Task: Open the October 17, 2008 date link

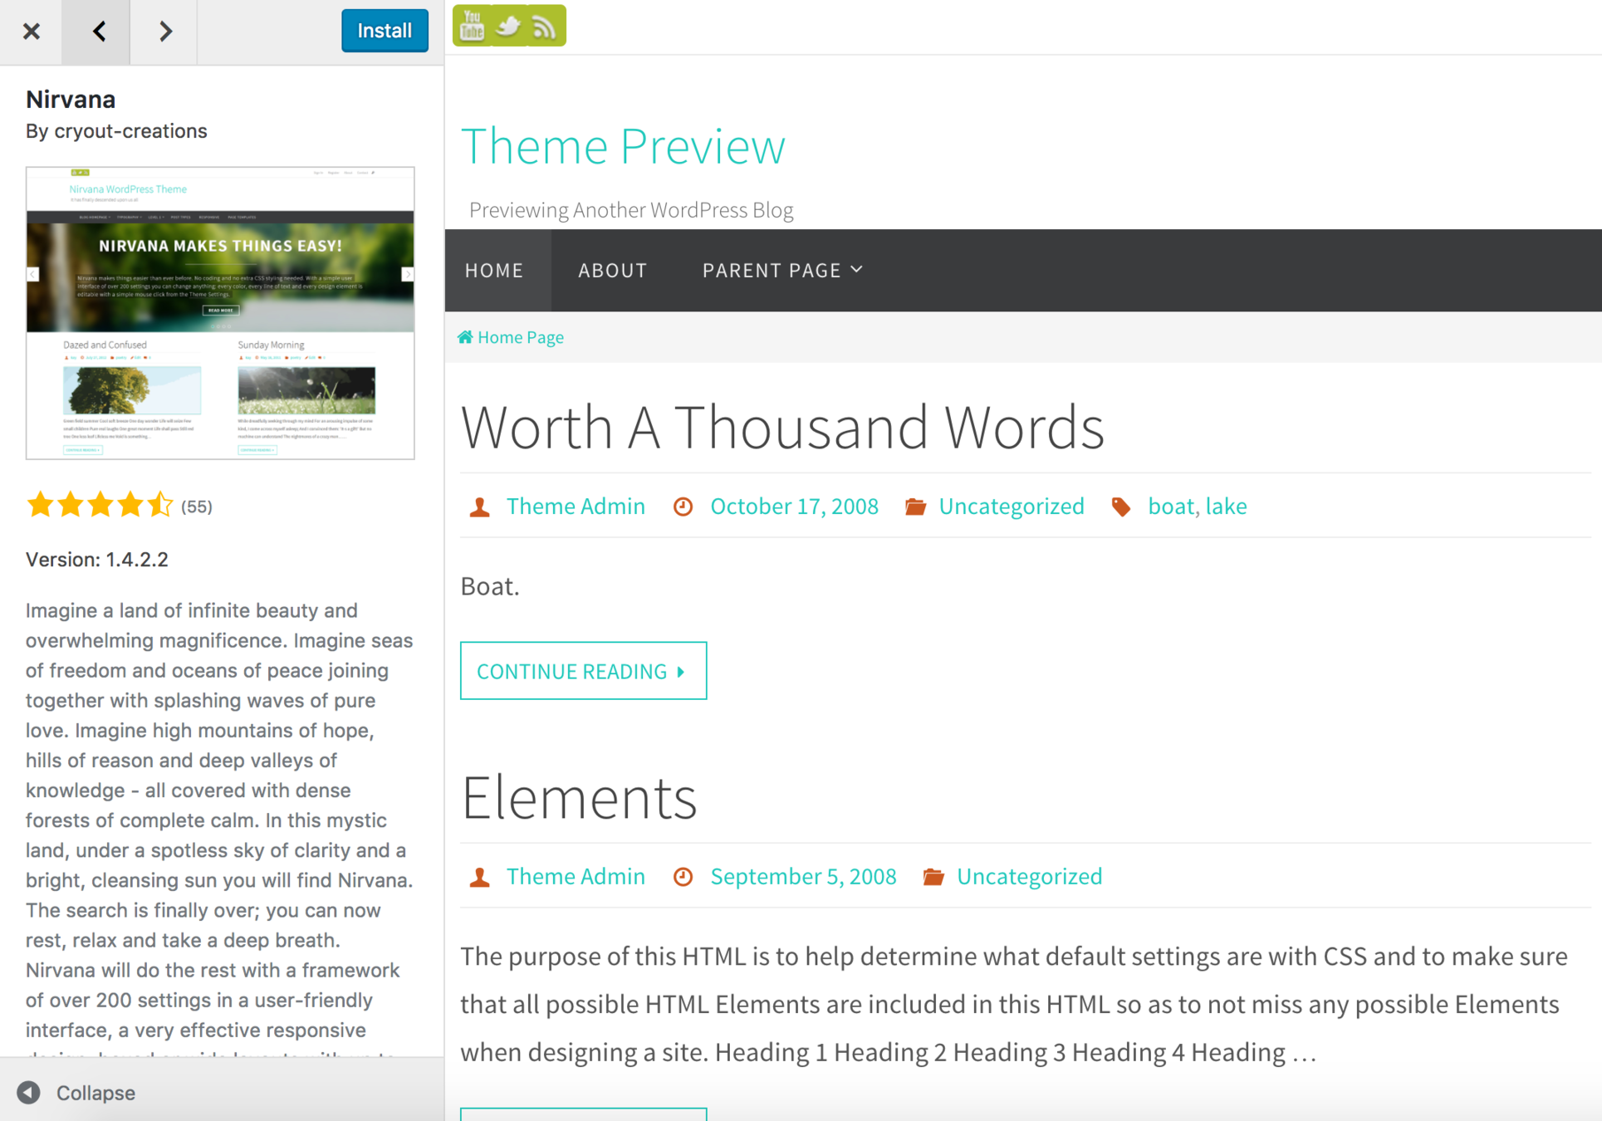Action: (794, 506)
